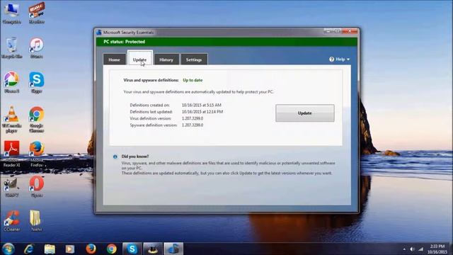Open the red banner shortcut beside Computer

(x=36, y=13)
